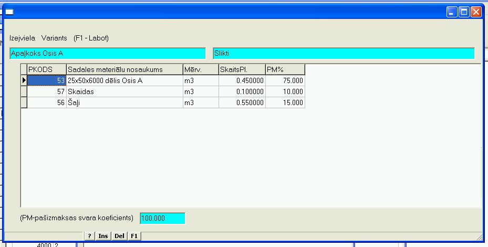Click m3 unit in Skaidas row
This screenshot has height=247, width=488.
(x=201, y=91)
